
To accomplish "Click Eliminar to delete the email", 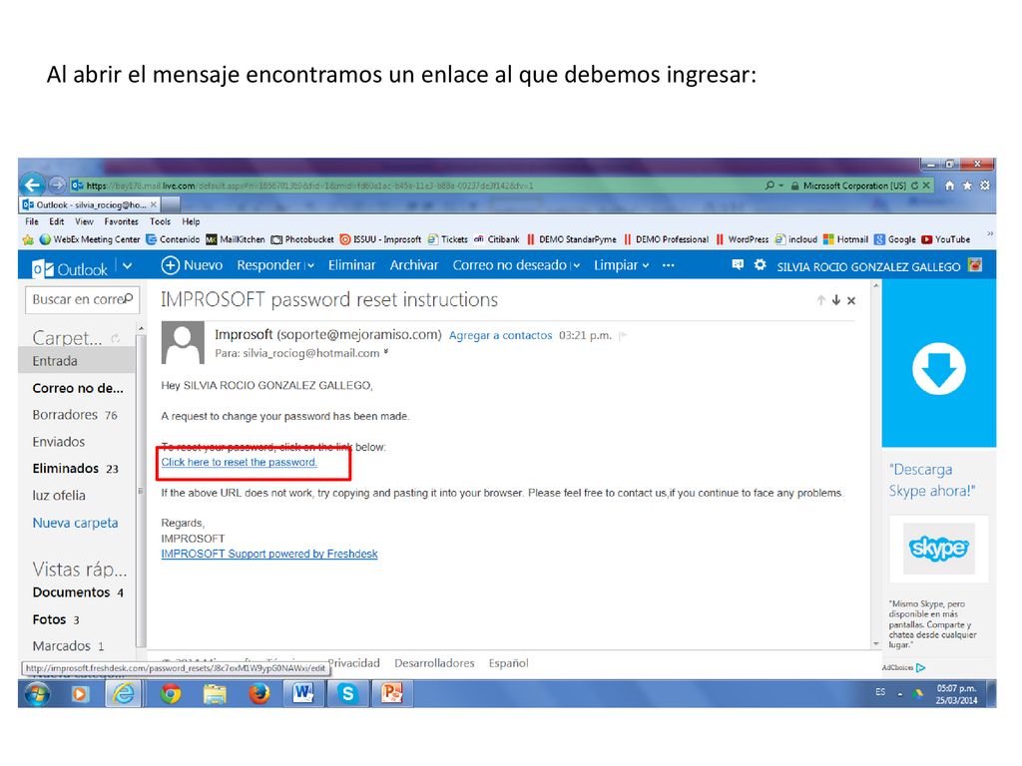I will [352, 265].
